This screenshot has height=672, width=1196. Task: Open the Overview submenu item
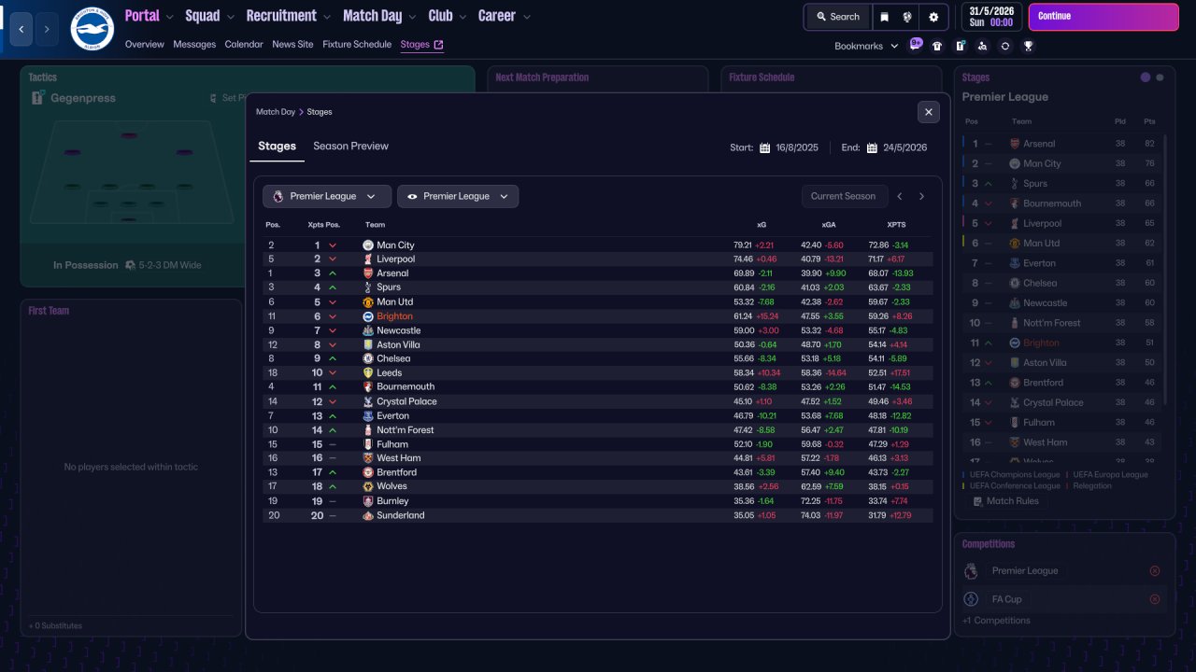pos(144,45)
